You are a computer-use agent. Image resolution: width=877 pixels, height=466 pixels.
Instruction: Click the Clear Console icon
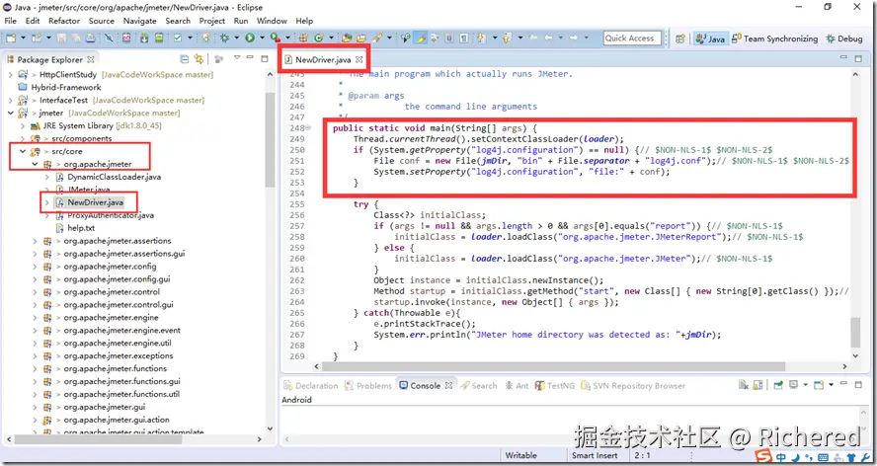(744, 385)
